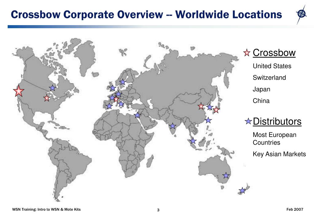
Task: Click the slide number 3 in the footer
Action: [158, 210]
